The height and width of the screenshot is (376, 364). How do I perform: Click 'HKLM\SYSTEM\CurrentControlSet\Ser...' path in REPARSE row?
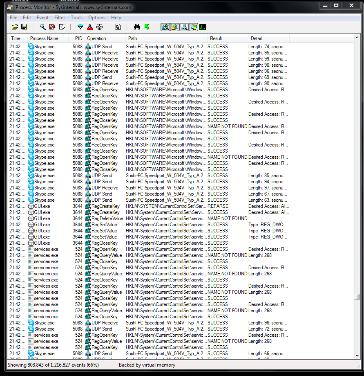point(166,206)
